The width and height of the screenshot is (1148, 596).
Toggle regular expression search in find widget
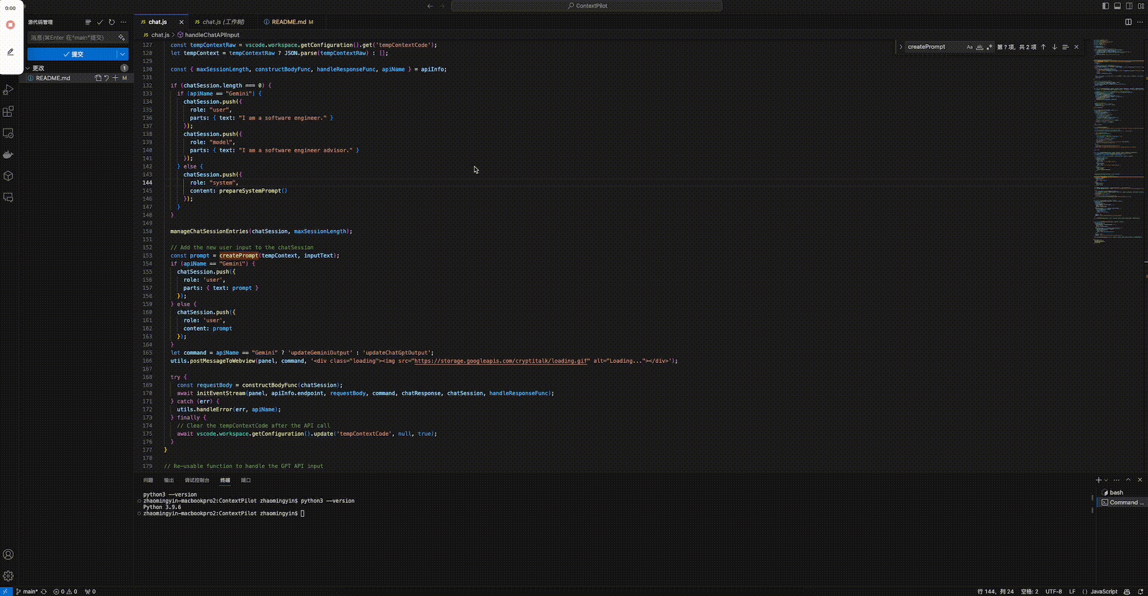point(989,47)
